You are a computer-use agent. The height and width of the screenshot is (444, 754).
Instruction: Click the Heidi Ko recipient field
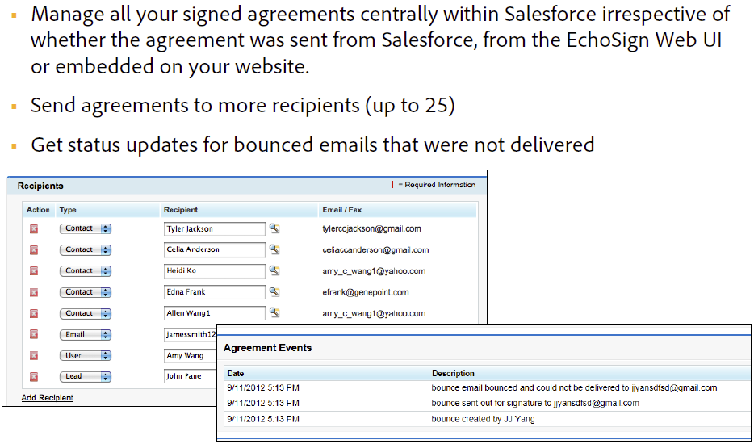pyautogui.click(x=214, y=271)
